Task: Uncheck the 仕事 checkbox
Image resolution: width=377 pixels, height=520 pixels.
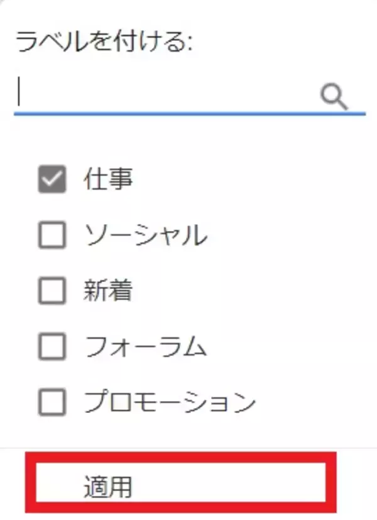Action: pyautogui.click(x=52, y=180)
